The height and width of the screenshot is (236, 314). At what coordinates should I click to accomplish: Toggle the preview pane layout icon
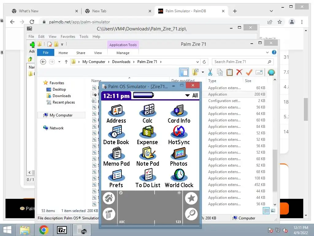point(184,72)
